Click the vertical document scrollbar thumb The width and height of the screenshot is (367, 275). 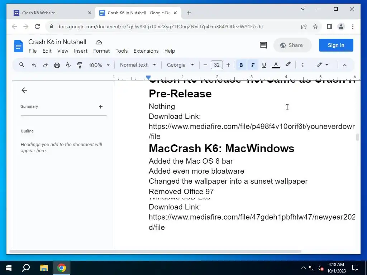coord(357,137)
